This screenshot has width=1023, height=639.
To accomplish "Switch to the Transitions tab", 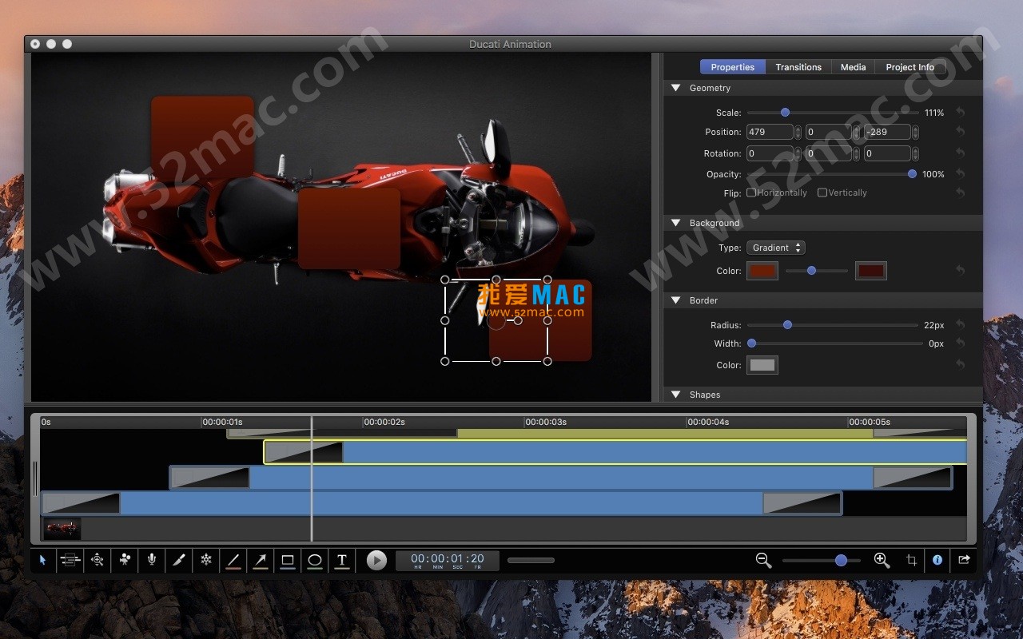I will [x=798, y=67].
